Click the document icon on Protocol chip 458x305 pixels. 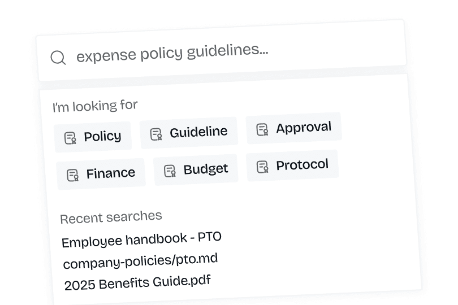[x=262, y=167]
